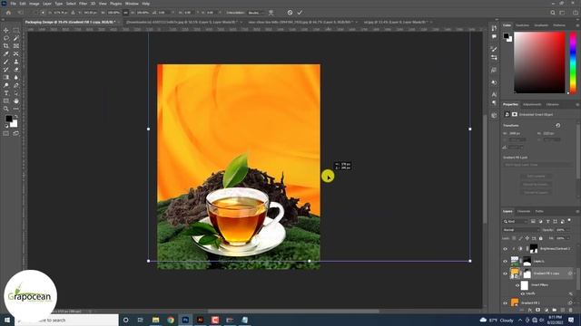Viewport: 581px width, 326px height.
Task: Select the Rectangular Marquee tool
Action: [x=16, y=30]
